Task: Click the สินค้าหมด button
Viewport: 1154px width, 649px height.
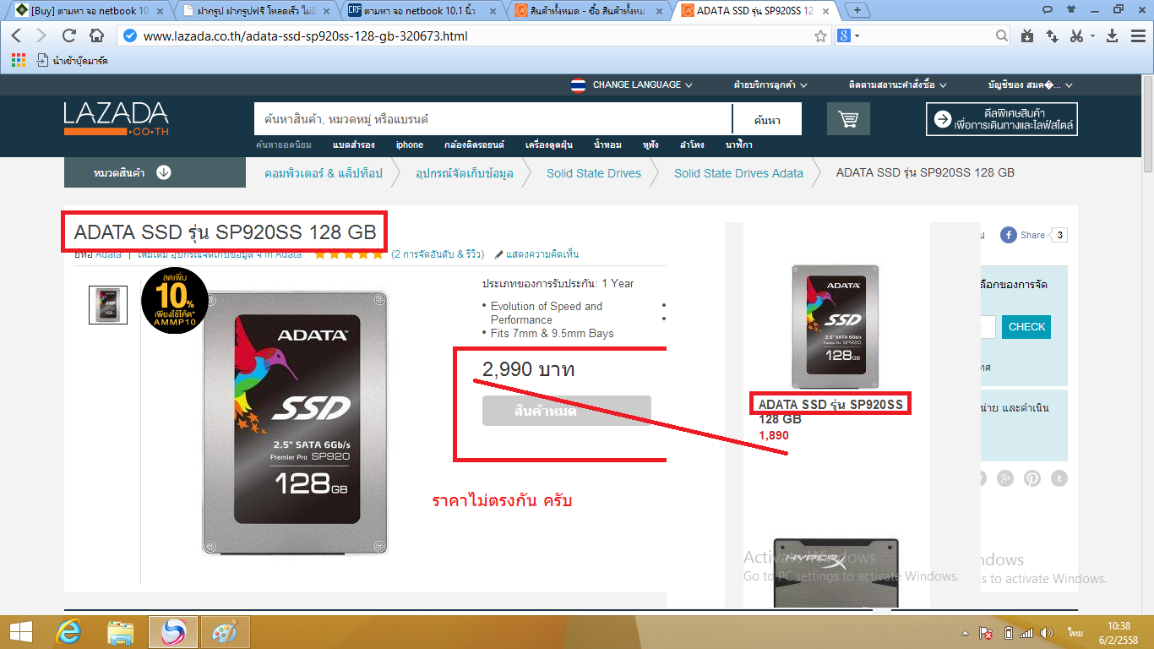Action: pos(567,411)
